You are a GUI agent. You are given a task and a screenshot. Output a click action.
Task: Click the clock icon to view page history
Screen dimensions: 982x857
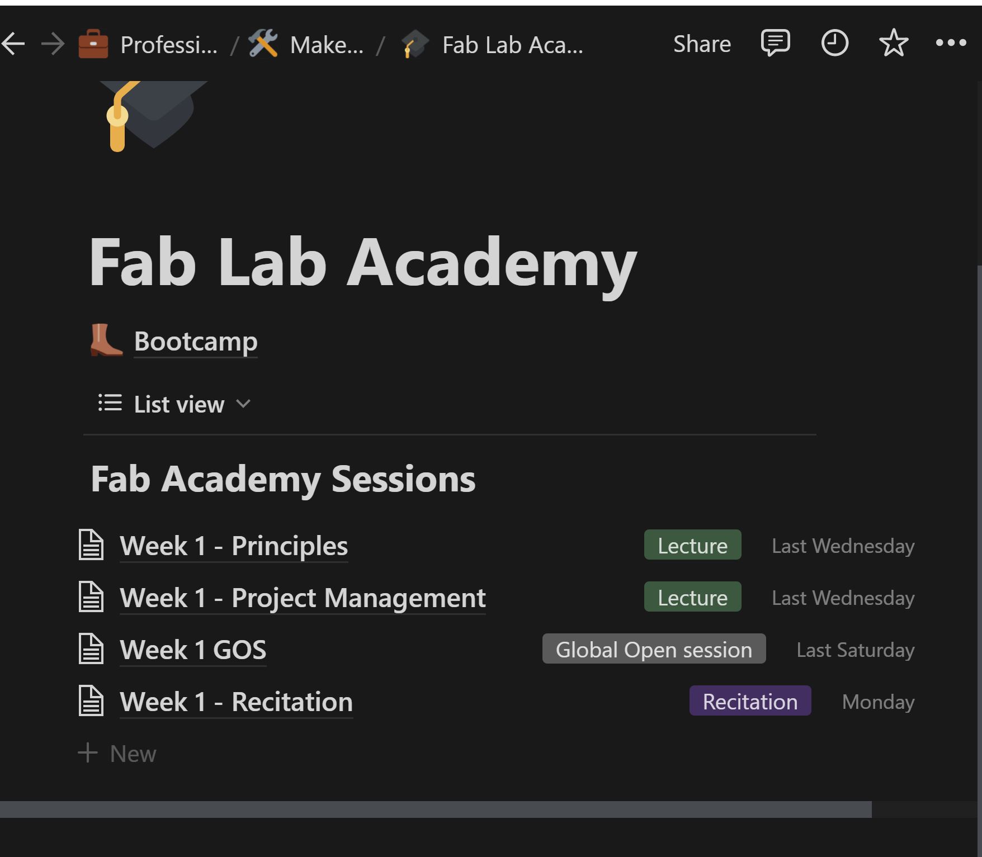(834, 42)
